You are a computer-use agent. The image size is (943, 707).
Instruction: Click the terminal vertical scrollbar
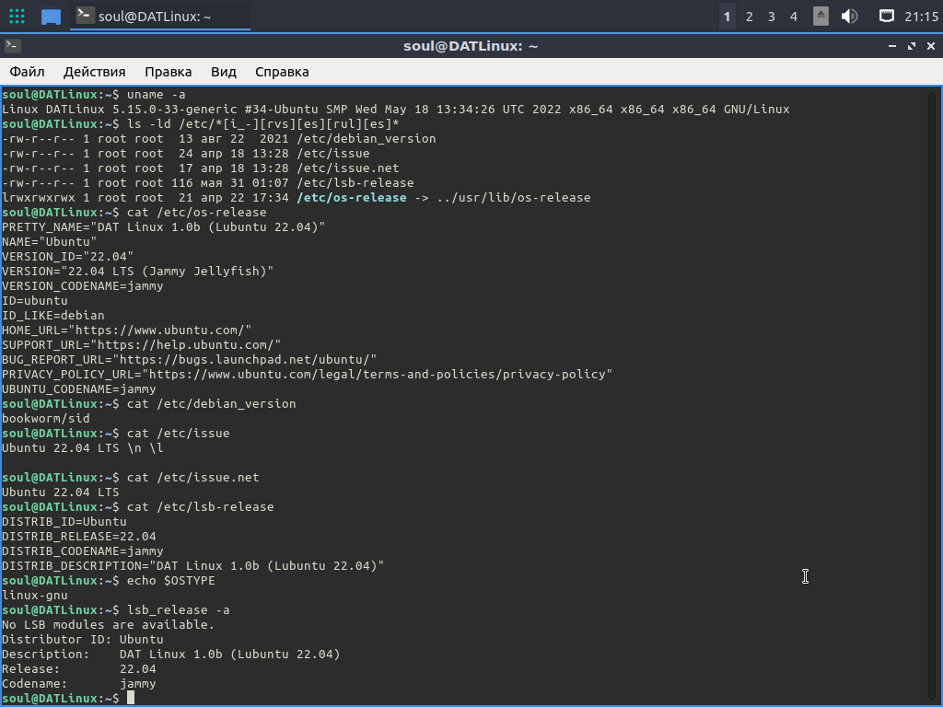[933, 396]
